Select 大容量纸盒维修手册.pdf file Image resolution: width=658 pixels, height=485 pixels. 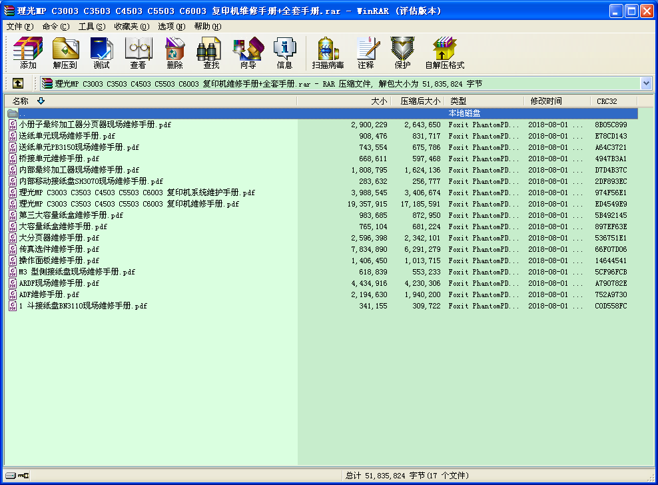pos(63,227)
